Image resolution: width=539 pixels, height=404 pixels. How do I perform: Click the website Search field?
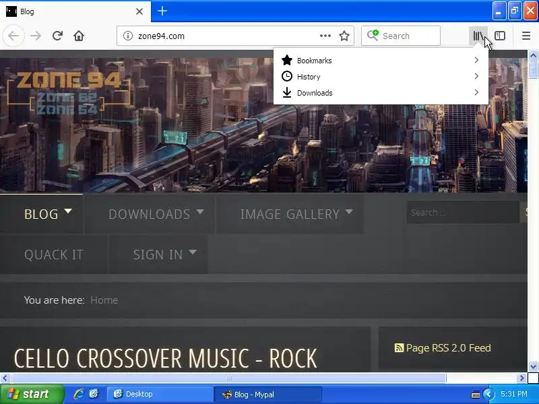(x=463, y=212)
